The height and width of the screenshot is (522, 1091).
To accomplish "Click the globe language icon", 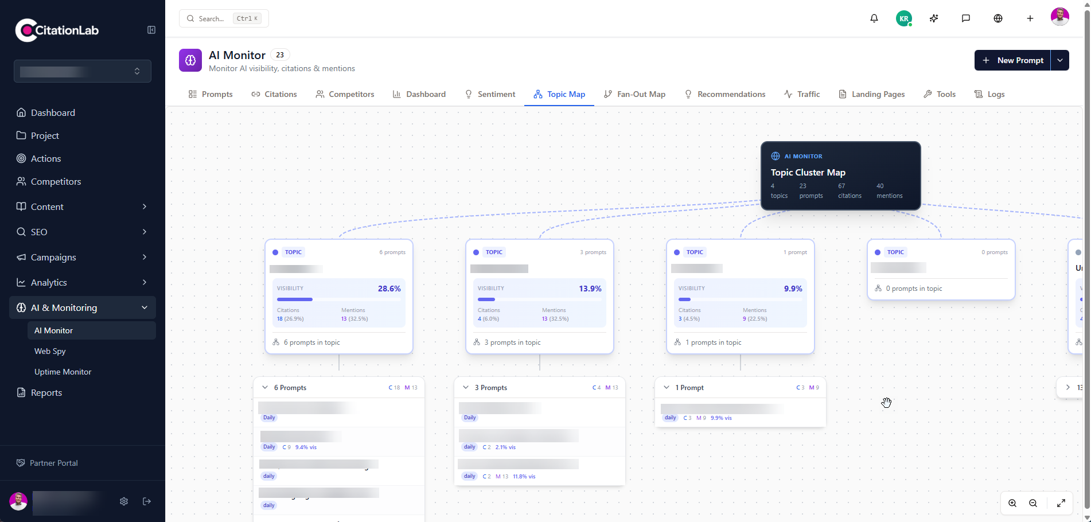I will [998, 18].
